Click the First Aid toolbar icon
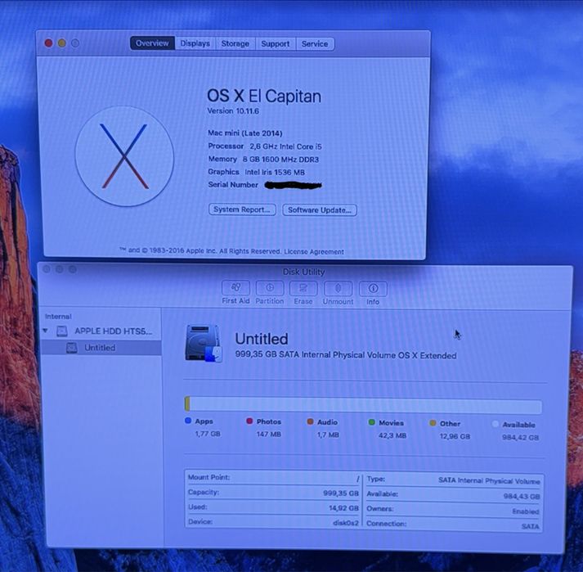 click(x=235, y=288)
